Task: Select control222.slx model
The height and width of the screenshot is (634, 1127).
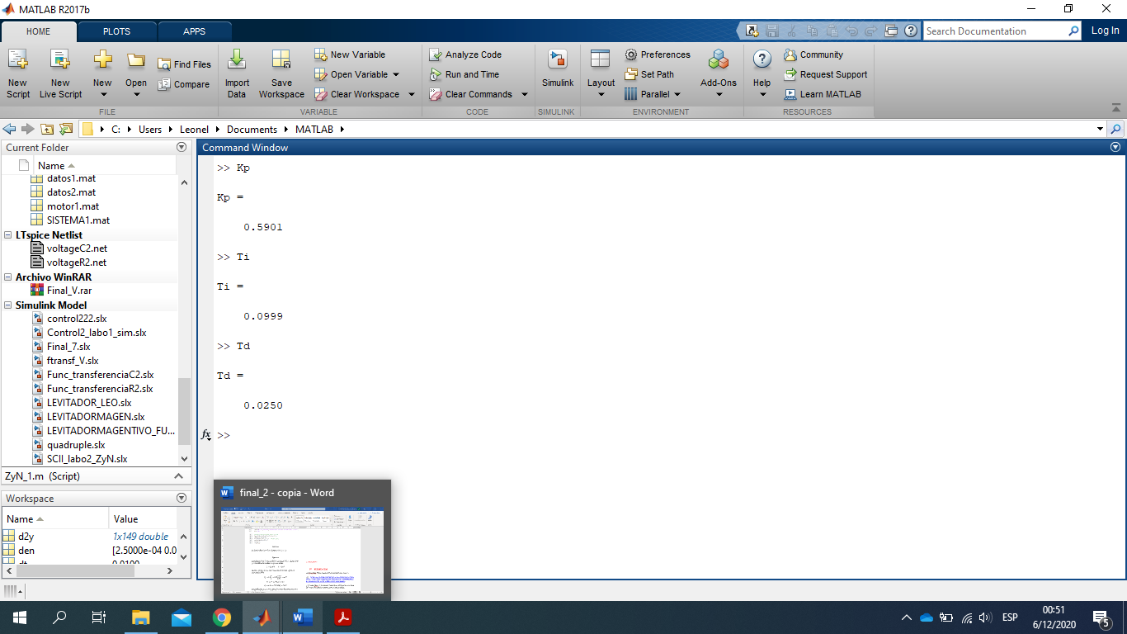Action: pyautogui.click(x=77, y=318)
